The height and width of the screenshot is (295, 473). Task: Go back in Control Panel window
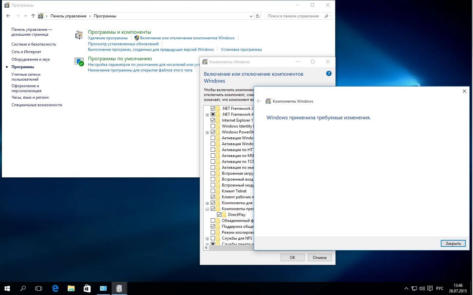8,16
